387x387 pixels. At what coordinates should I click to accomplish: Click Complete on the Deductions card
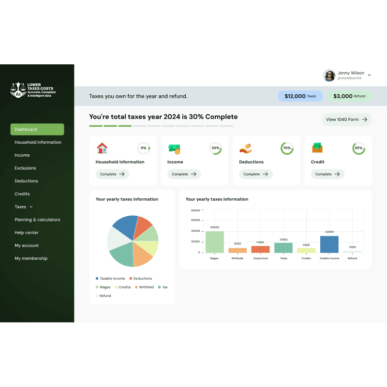coord(256,174)
